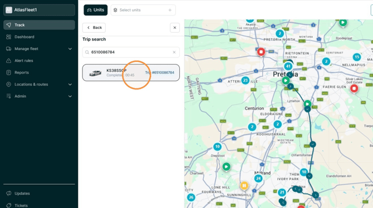This screenshot has width=373, height=208.
Task: Click the Updates megaphone icon
Action: click(x=8, y=194)
